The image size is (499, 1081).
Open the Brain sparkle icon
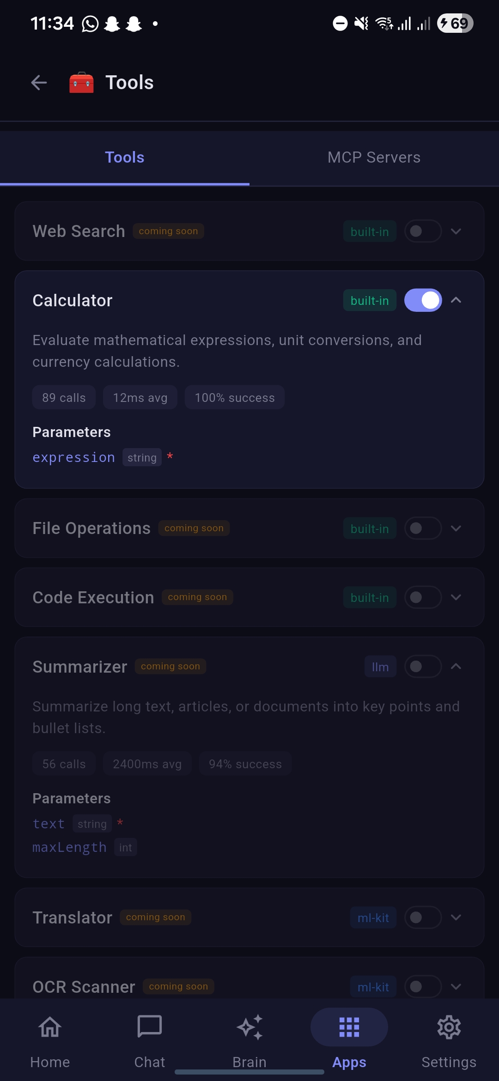[x=249, y=1027]
